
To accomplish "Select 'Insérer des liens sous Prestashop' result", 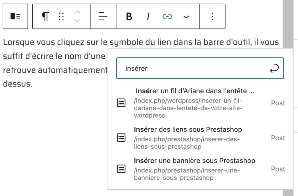I will (201, 138).
